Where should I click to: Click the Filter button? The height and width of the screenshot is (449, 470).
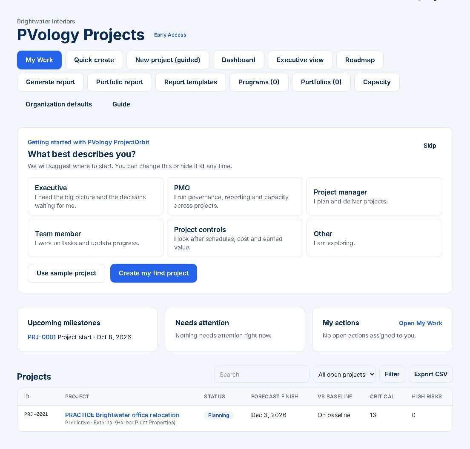point(392,375)
